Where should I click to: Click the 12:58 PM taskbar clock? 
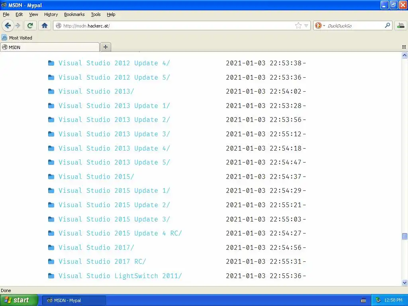point(393,300)
